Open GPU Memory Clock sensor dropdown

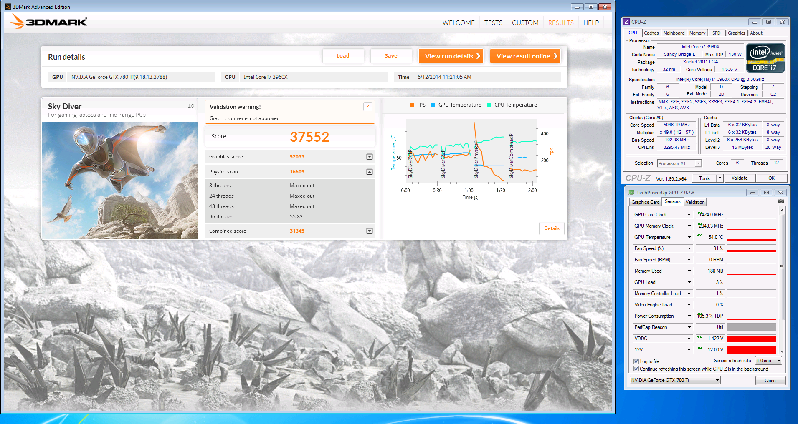coord(689,226)
